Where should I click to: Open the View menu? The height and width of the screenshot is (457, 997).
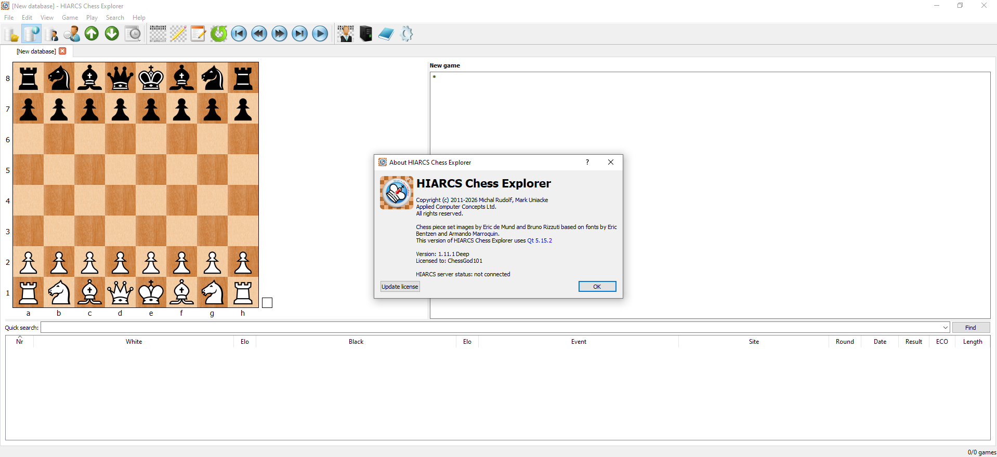(x=47, y=18)
